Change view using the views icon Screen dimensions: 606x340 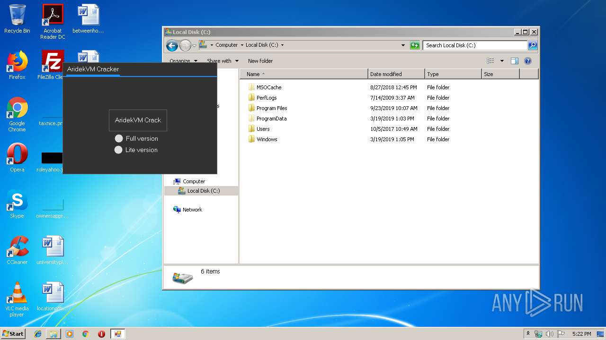490,61
